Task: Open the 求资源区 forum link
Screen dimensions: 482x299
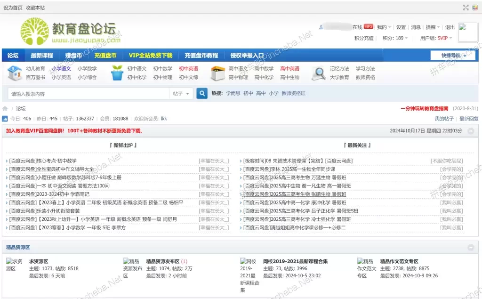Action: tap(39, 261)
